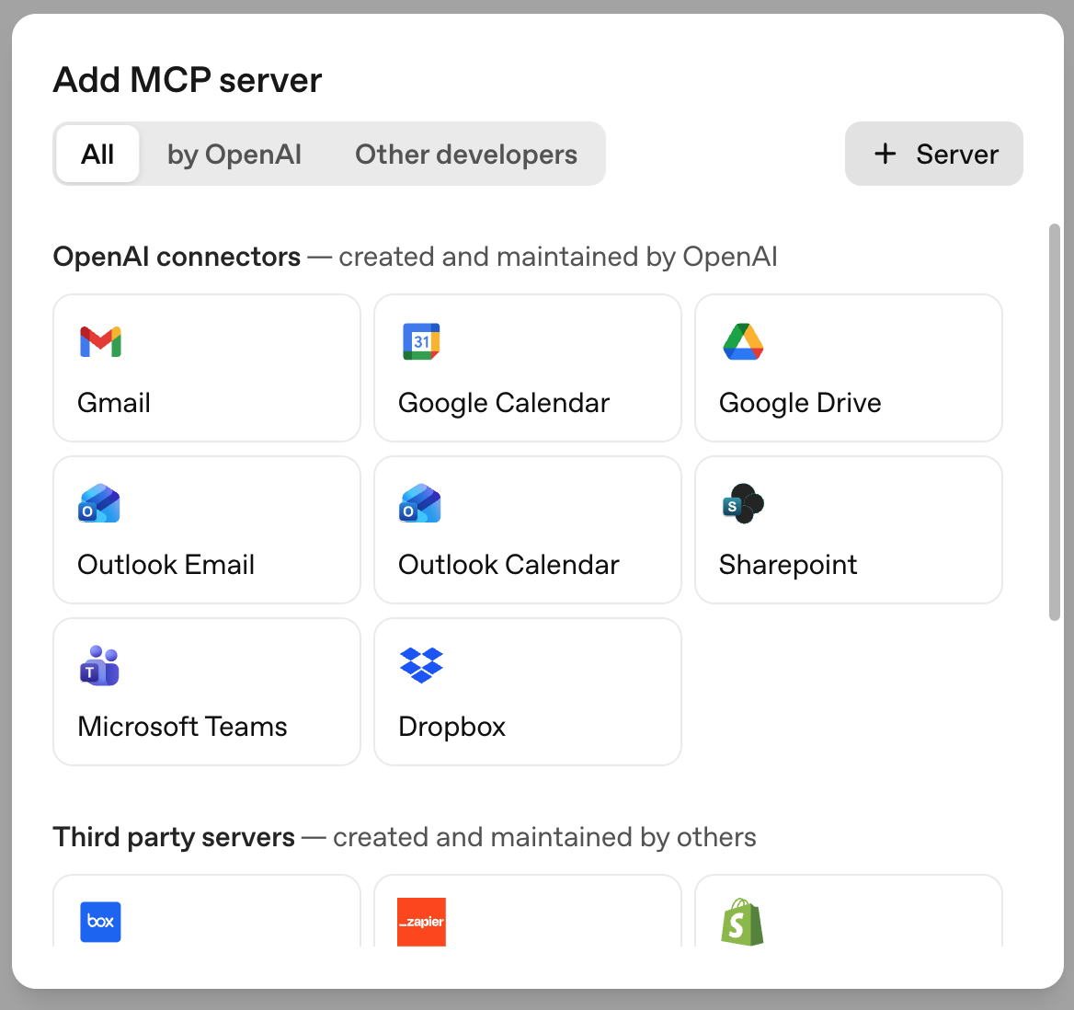Click the OpenAI connectors section heading

pos(177,257)
